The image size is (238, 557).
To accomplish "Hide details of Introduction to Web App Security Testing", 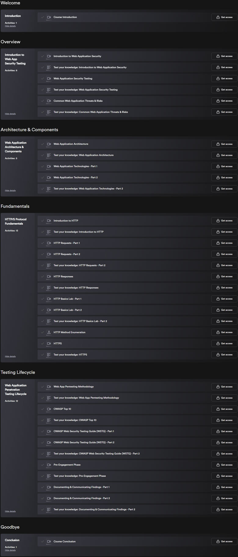I will [x=10, y=114].
